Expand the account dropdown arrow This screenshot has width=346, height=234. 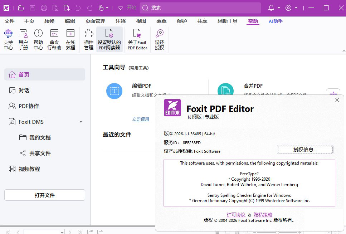296,8
